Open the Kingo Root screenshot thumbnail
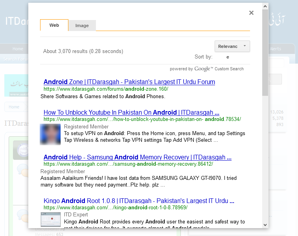The height and width of the screenshot is (236, 298). pos(51,220)
